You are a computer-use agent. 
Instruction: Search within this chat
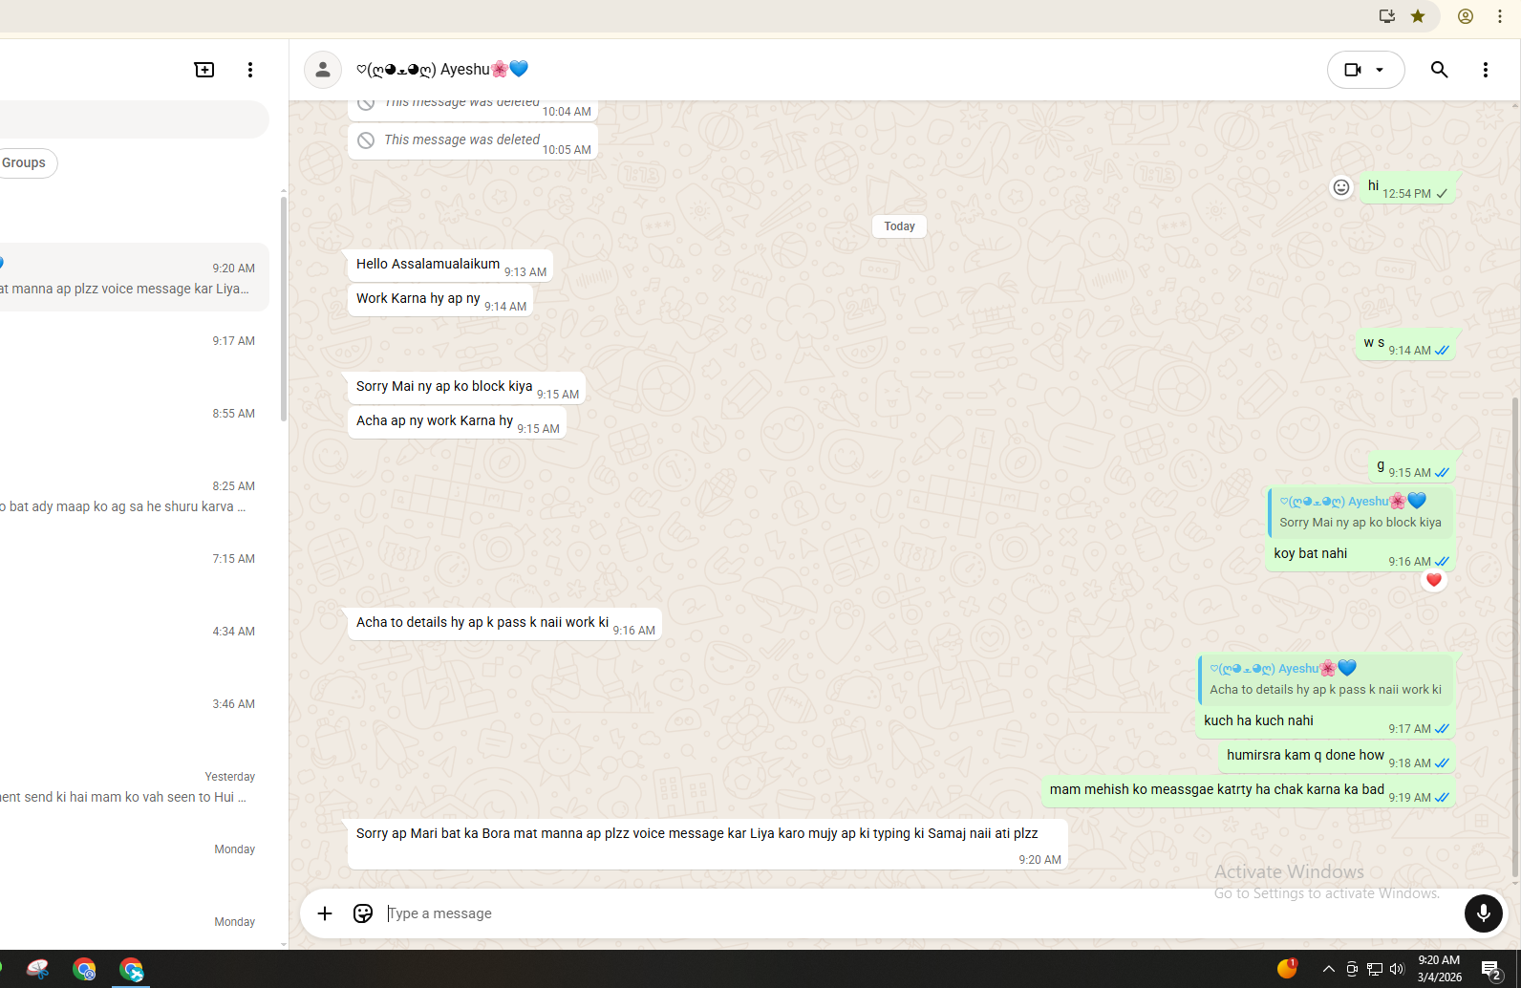(x=1440, y=70)
